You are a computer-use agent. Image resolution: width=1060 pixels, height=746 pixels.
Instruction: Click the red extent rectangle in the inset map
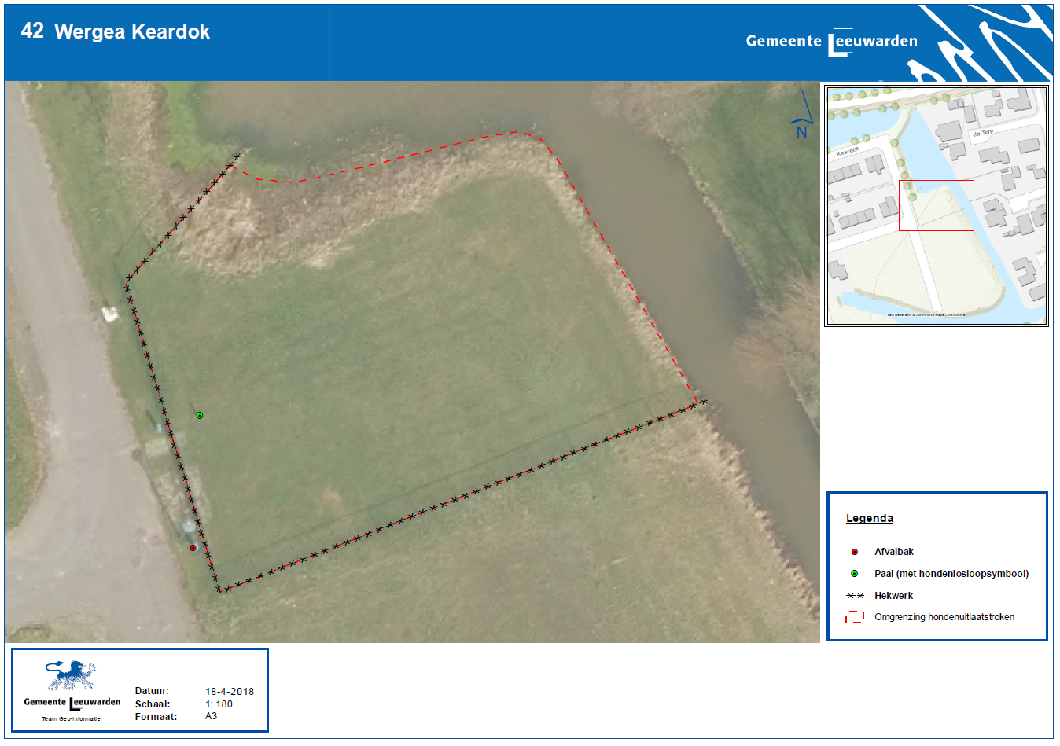[x=936, y=205]
